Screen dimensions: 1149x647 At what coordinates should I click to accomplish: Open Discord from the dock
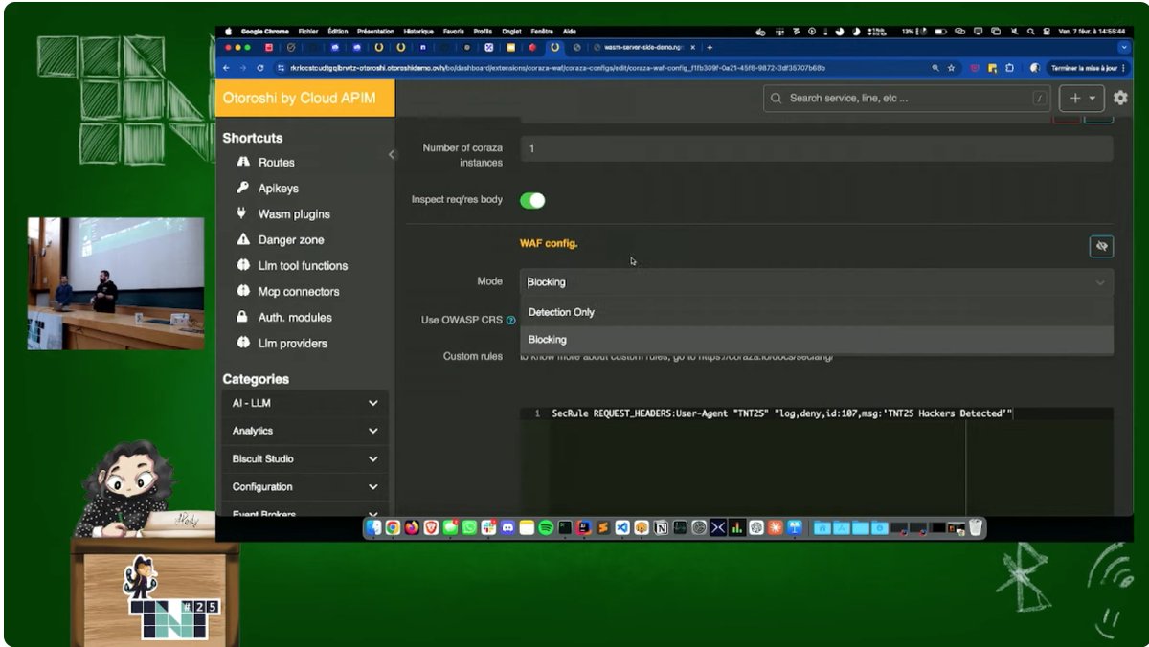[x=507, y=527]
